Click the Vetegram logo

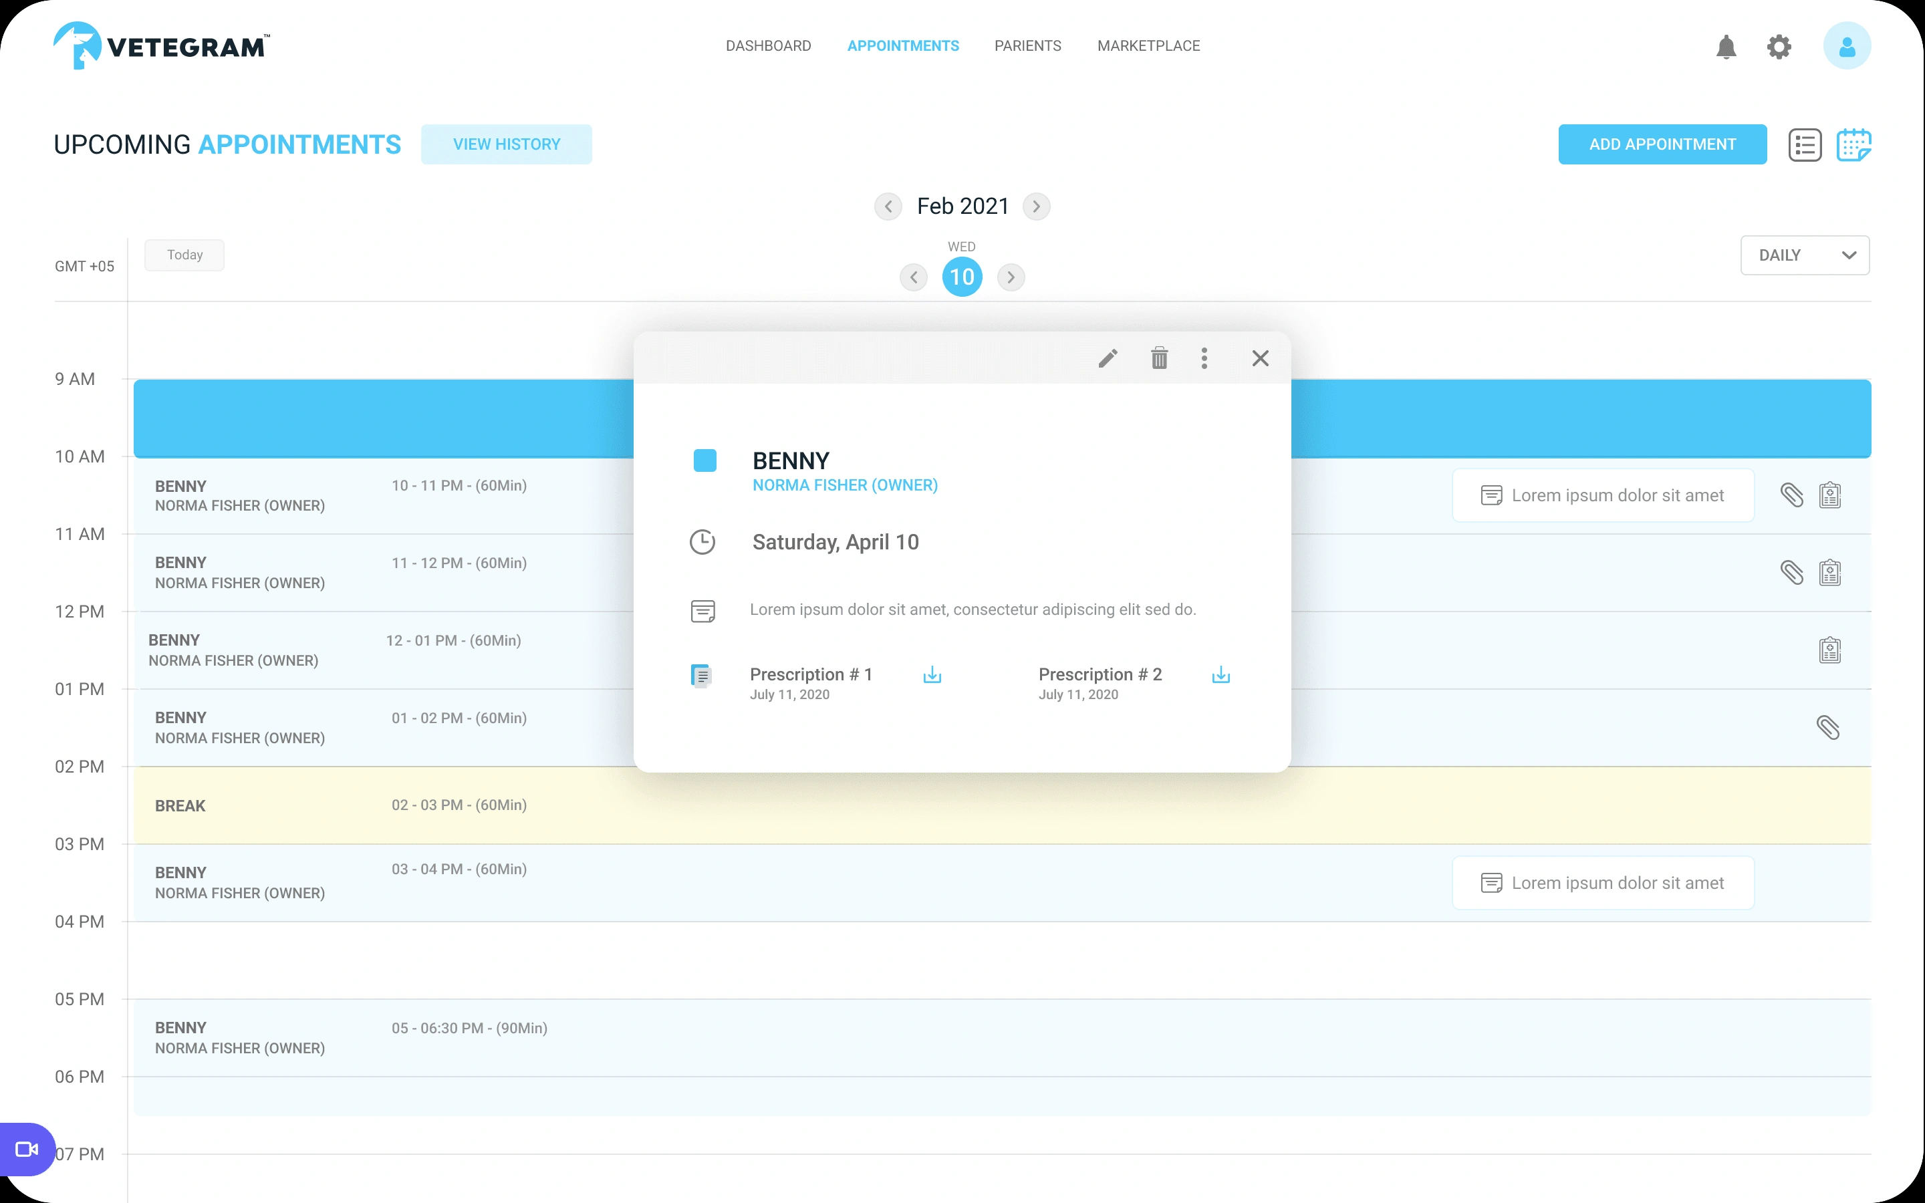click(x=162, y=45)
